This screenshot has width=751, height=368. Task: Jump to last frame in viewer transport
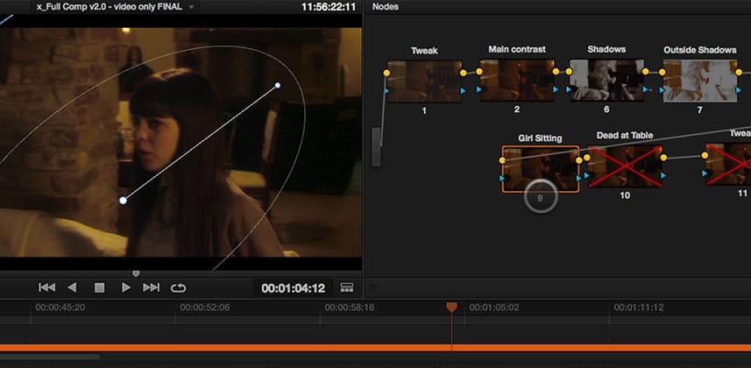151,287
